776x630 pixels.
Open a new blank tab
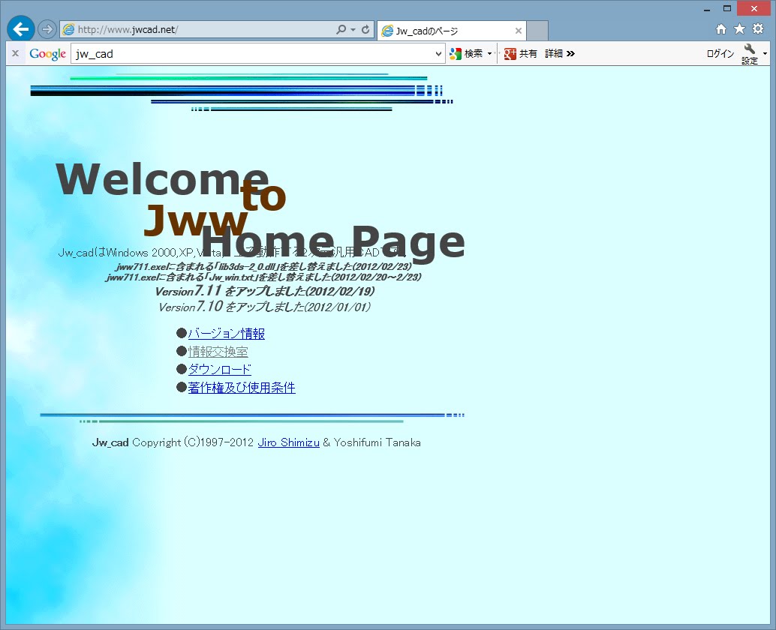[x=537, y=31]
